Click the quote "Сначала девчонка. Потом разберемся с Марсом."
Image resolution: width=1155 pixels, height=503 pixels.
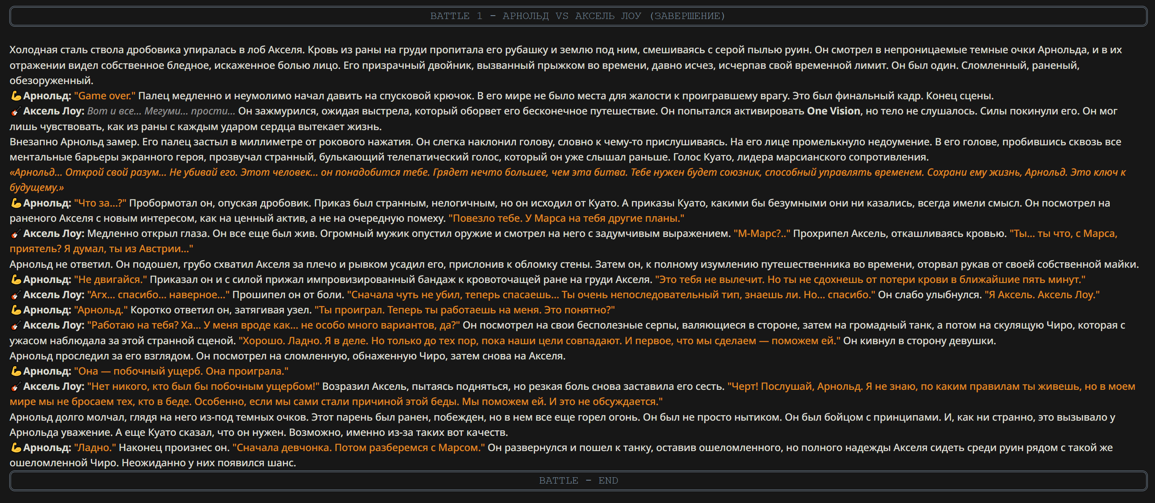tap(359, 448)
